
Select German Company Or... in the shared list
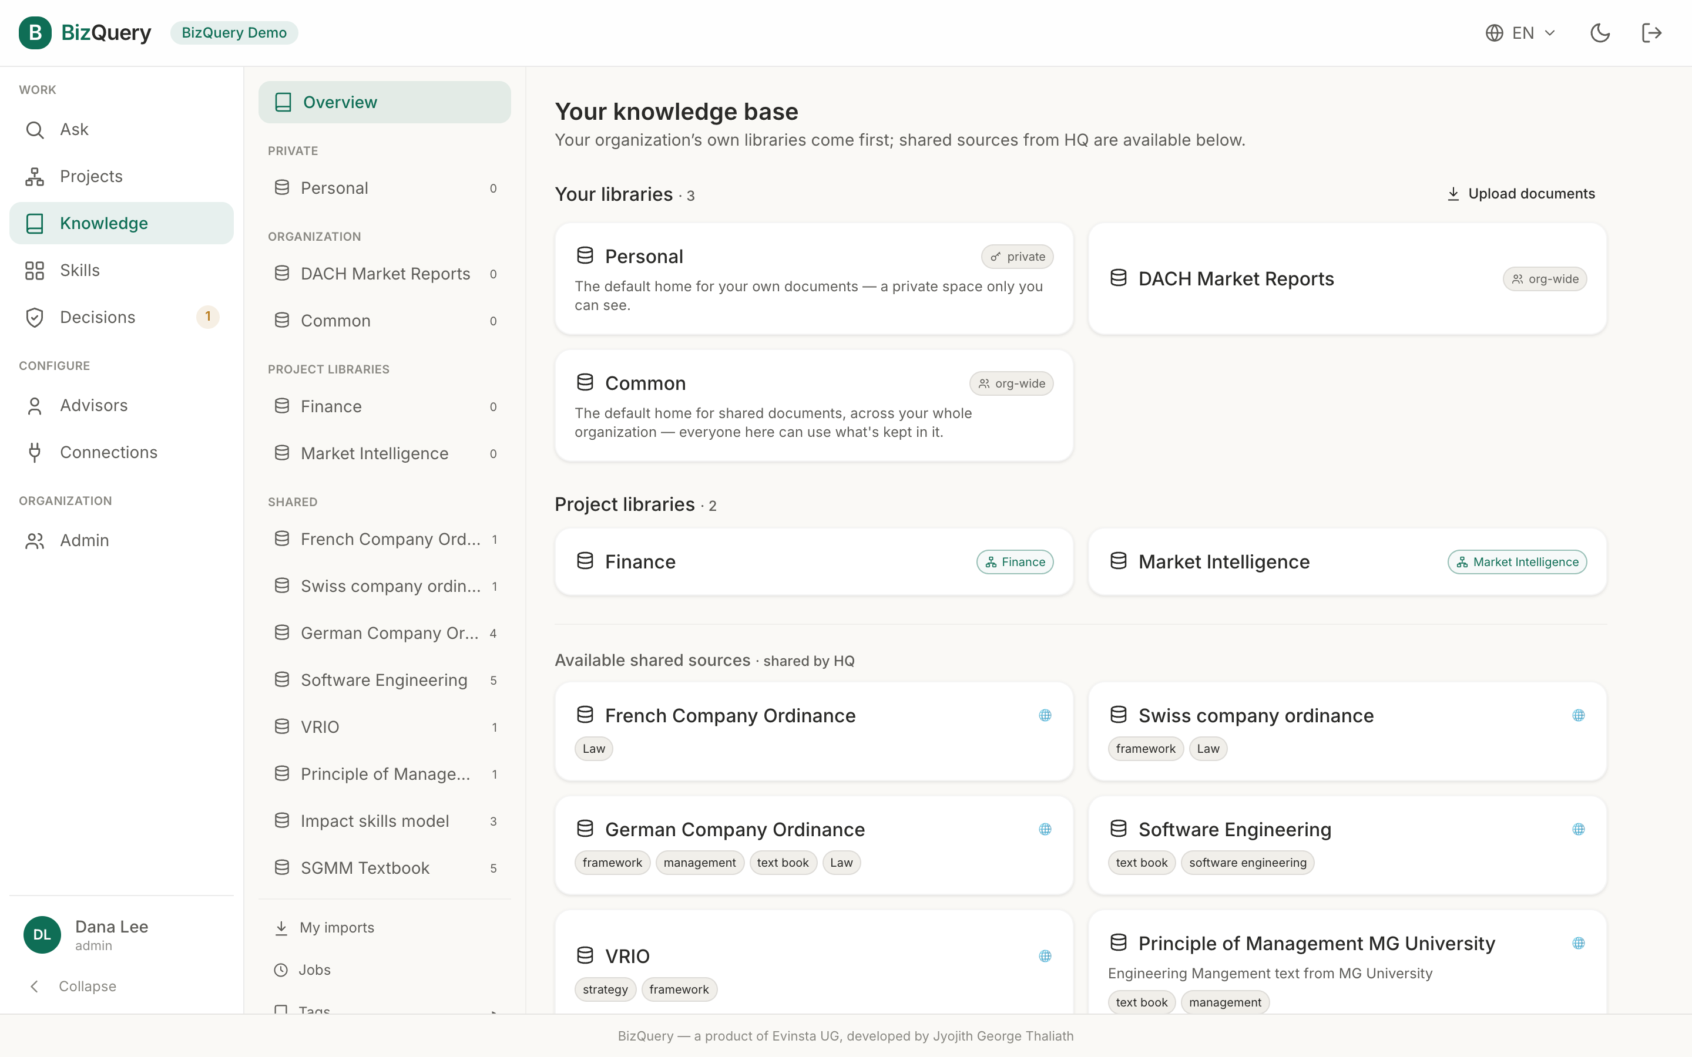385,634
